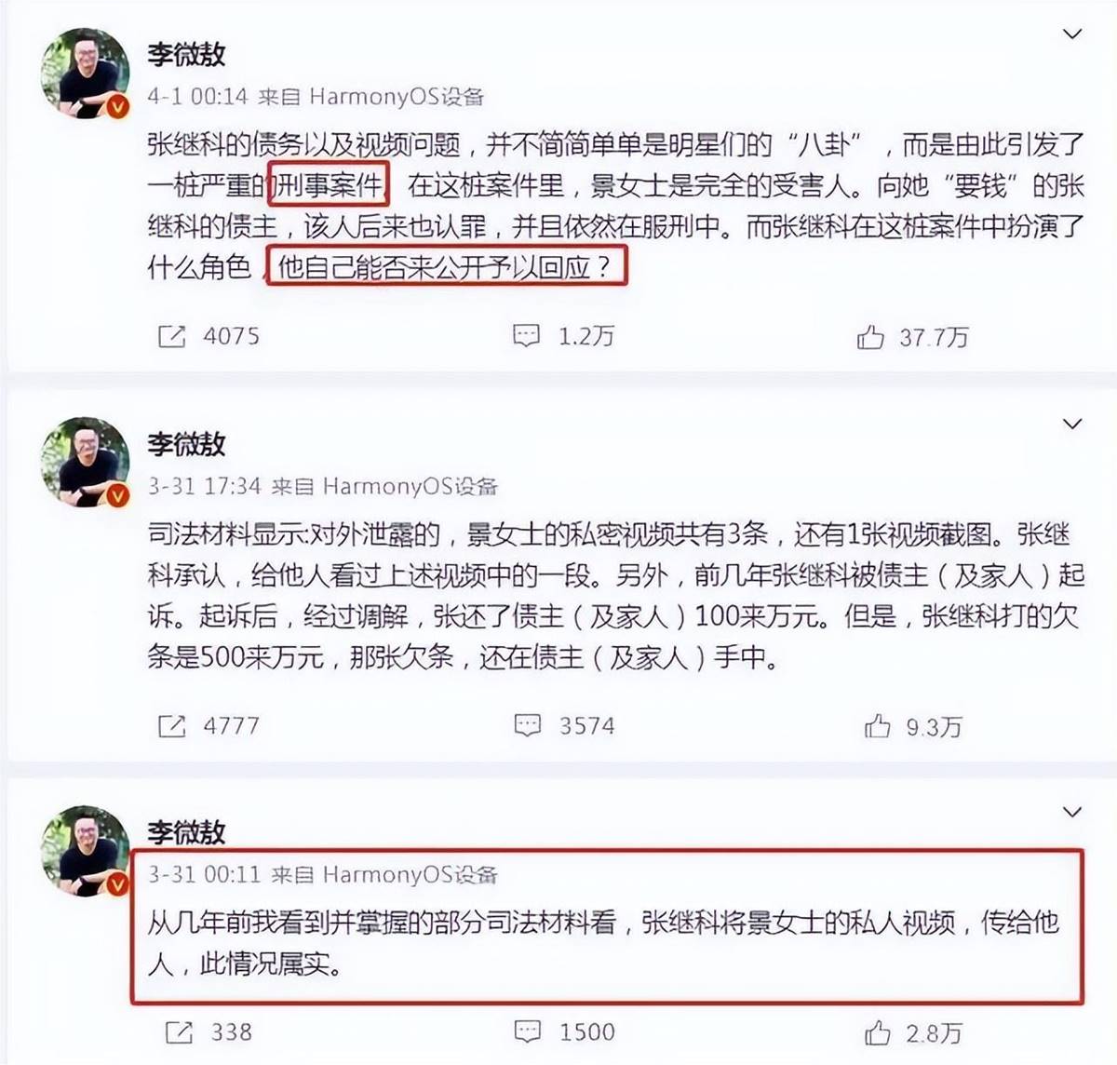Open comments on the post with 1.2万
The image size is (1117, 1065).
(x=527, y=336)
